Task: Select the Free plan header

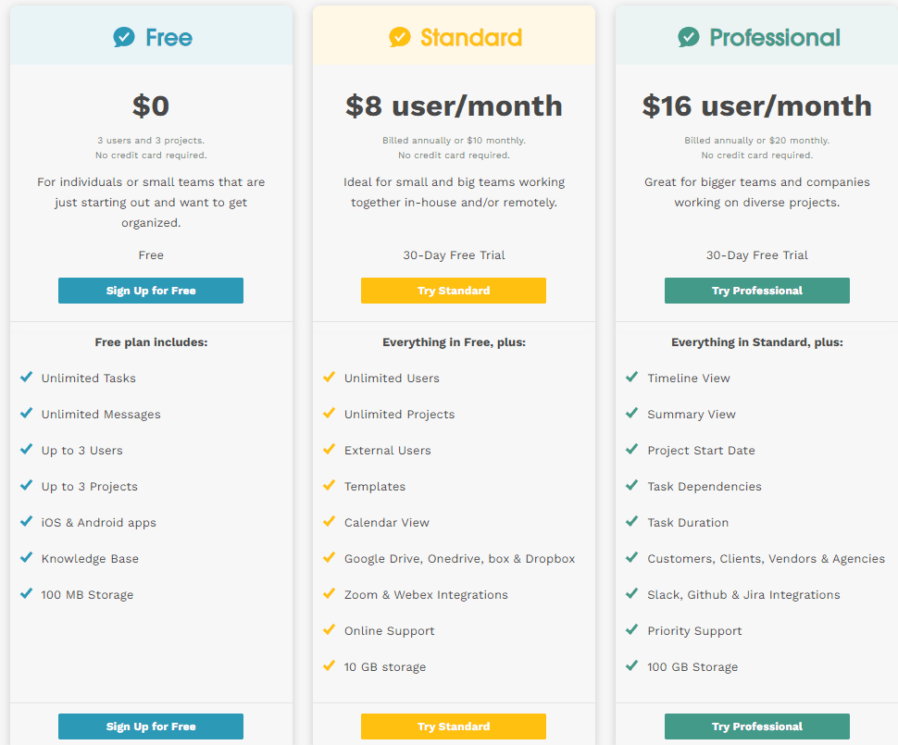Action: tap(151, 37)
